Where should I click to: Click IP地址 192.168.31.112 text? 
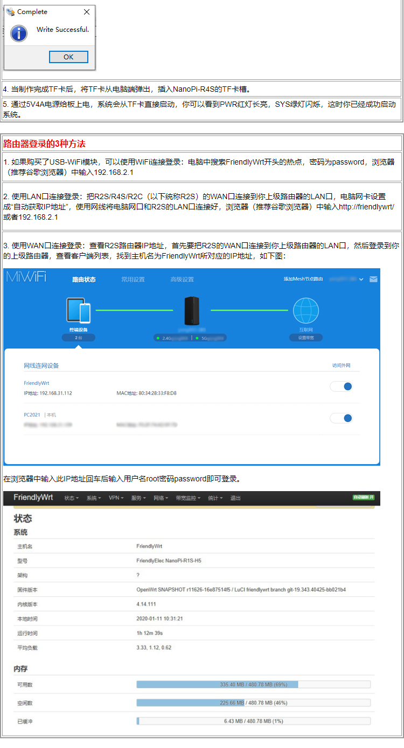tap(48, 393)
